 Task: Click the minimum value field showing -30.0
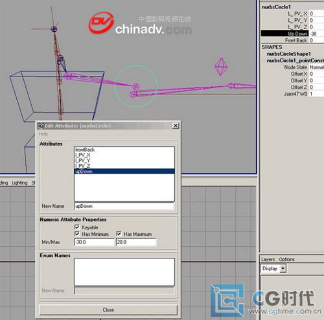94,242
